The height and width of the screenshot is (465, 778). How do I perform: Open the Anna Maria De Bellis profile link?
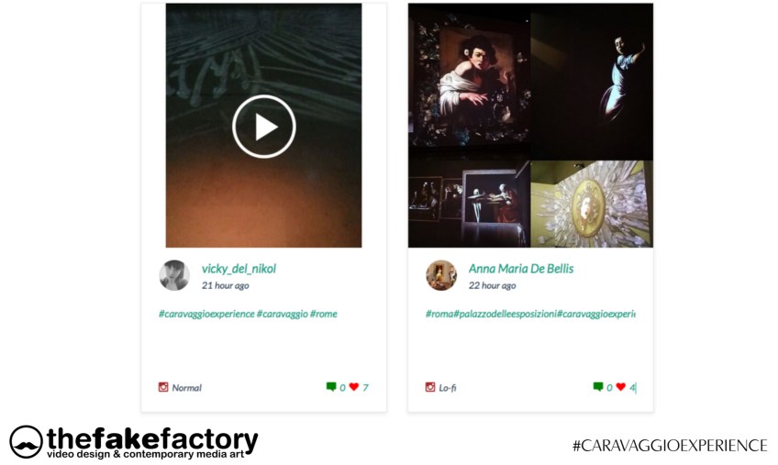521,269
